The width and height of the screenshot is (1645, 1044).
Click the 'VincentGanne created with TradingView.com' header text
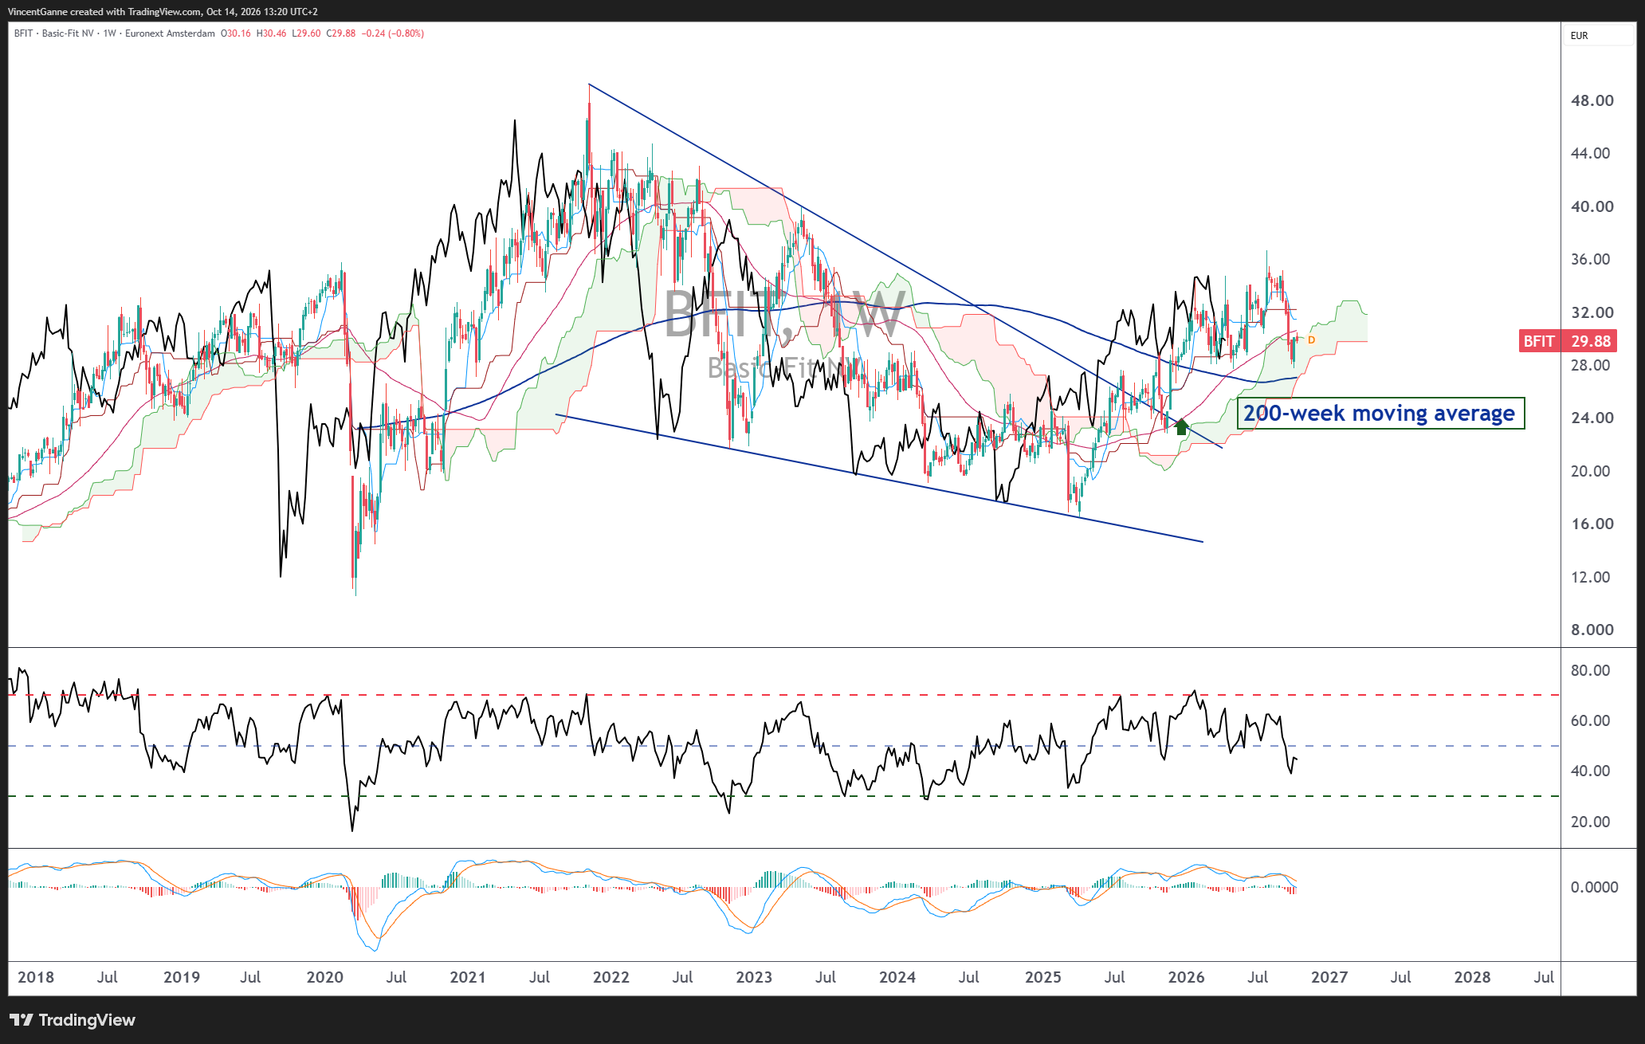coord(104,12)
